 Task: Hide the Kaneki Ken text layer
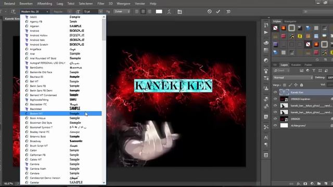(275, 92)
